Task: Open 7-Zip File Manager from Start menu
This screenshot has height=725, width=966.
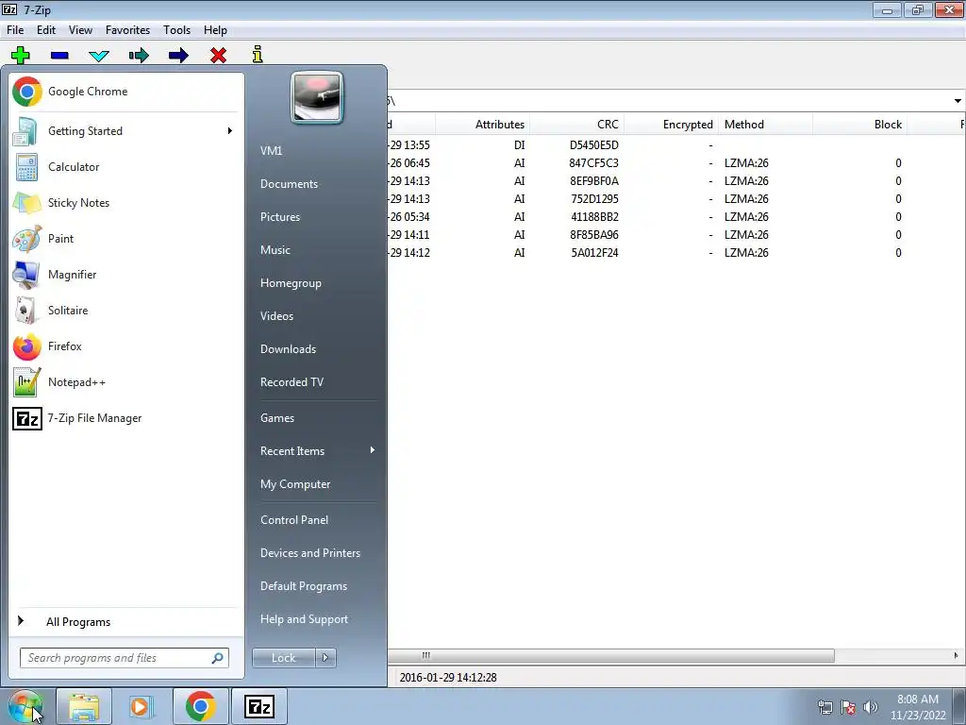Action: coord(125,418)
